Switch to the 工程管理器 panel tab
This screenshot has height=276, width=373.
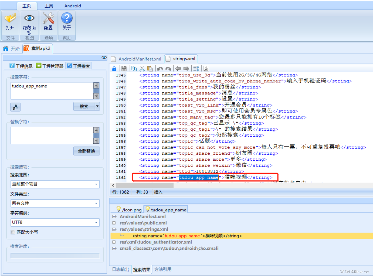tap(50, 66)
